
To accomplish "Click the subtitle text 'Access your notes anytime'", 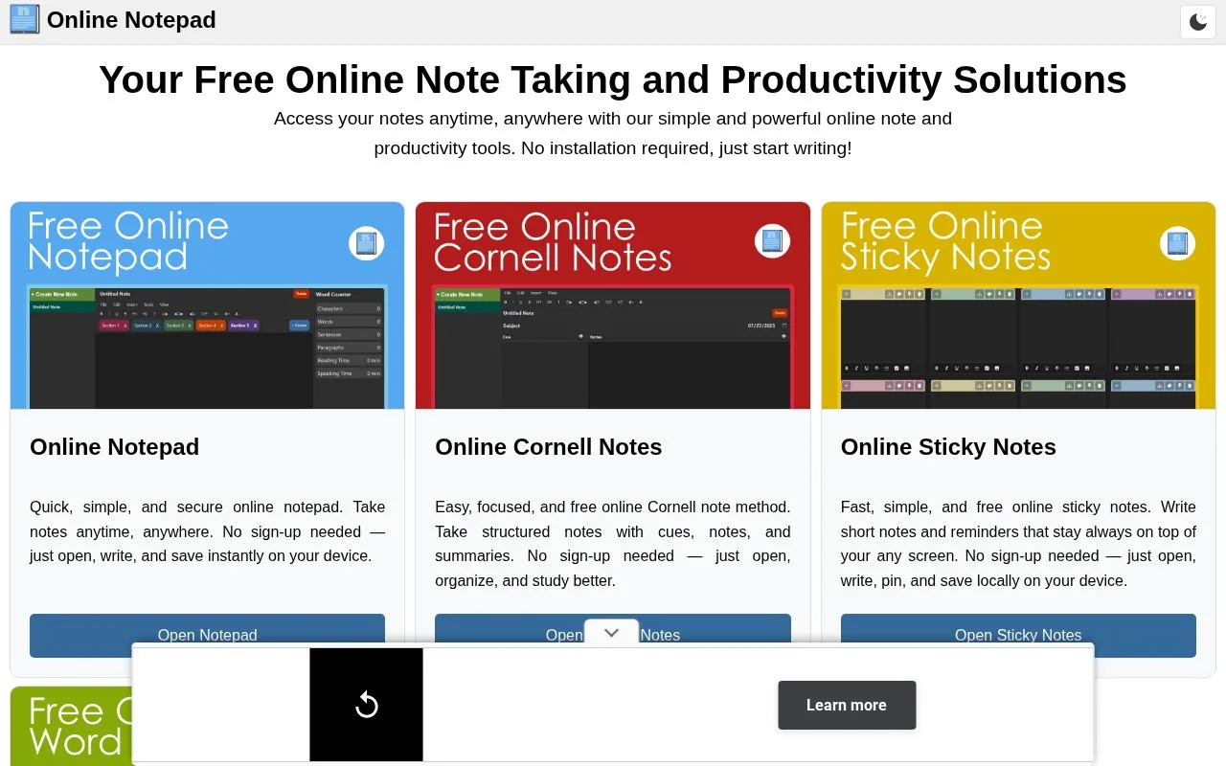I will pyautogui.click(x=613, y=133).
